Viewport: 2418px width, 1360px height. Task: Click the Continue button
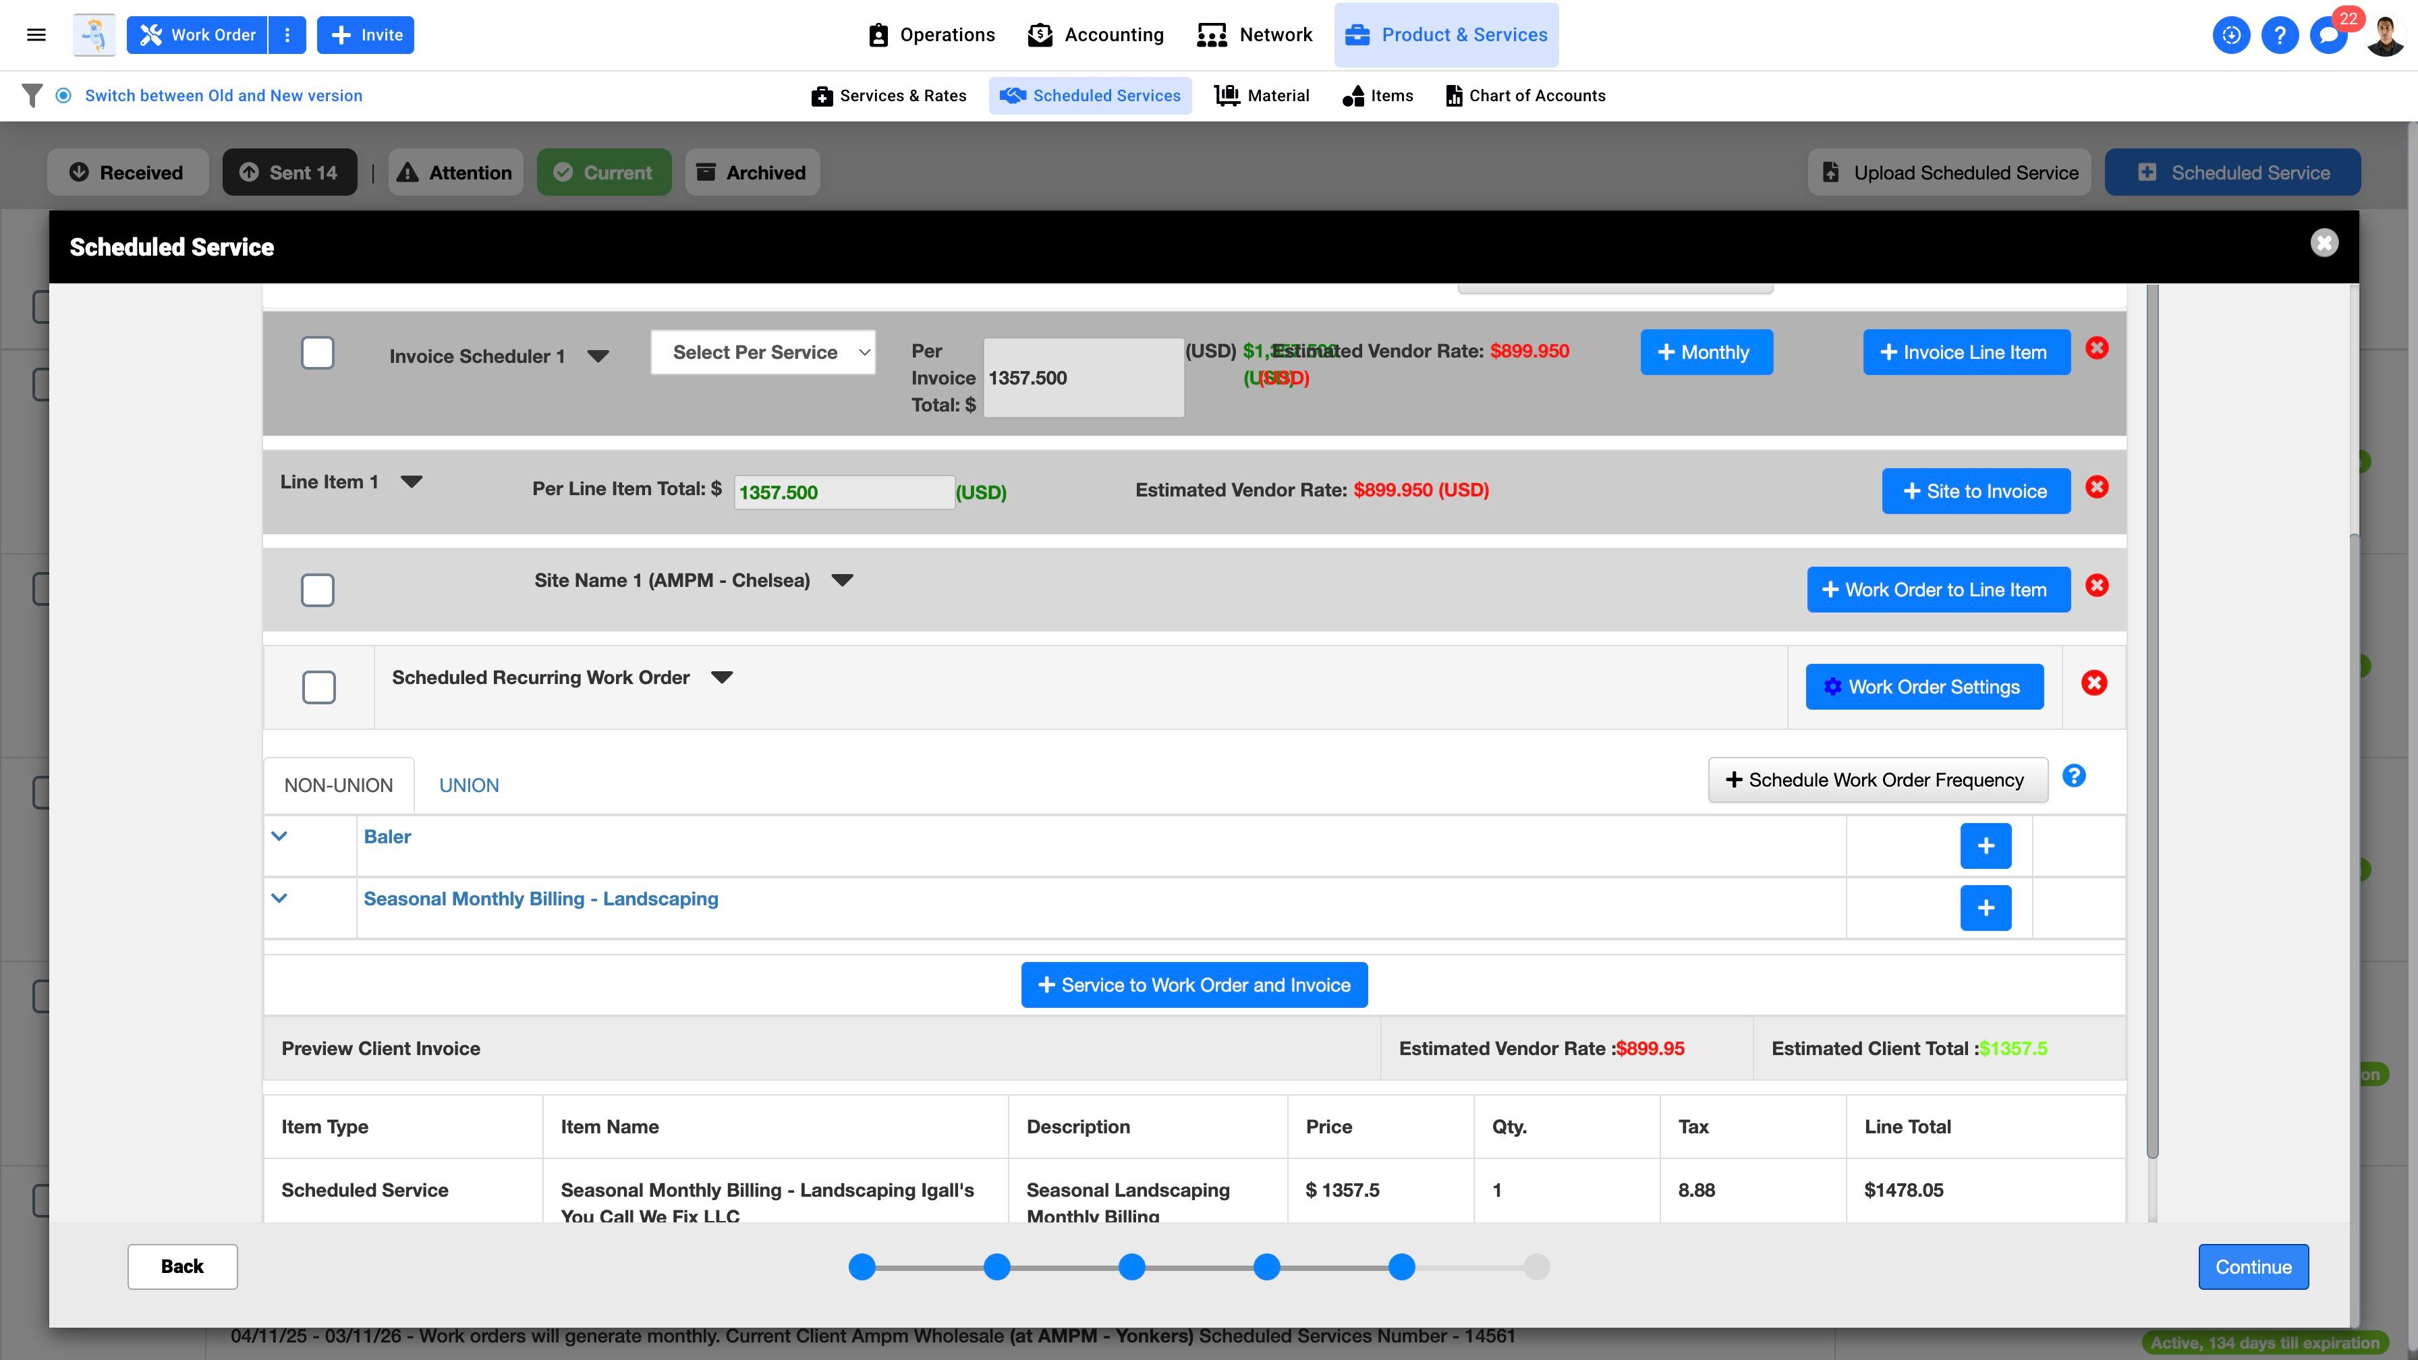tap(2253, 1267)
